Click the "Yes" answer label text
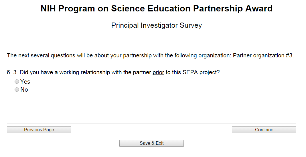The image size is (306, 157). [25, 82]
